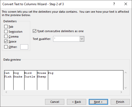Click the Other delimiter text box

(x=24, y=47)
